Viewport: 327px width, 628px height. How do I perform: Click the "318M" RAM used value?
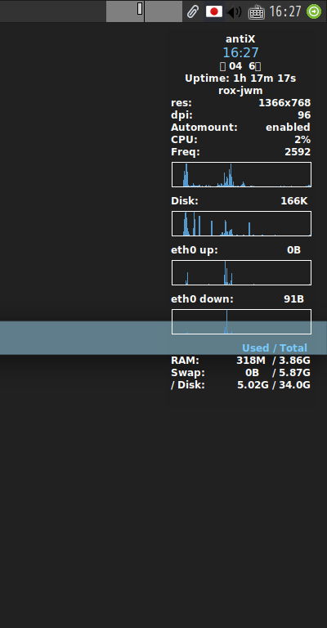click(251, 361)
